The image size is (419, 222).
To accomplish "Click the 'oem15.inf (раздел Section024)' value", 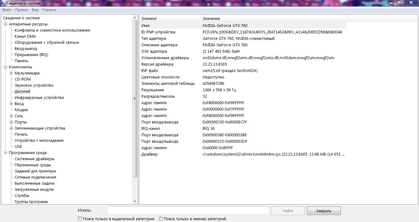I will pos(230,71).
